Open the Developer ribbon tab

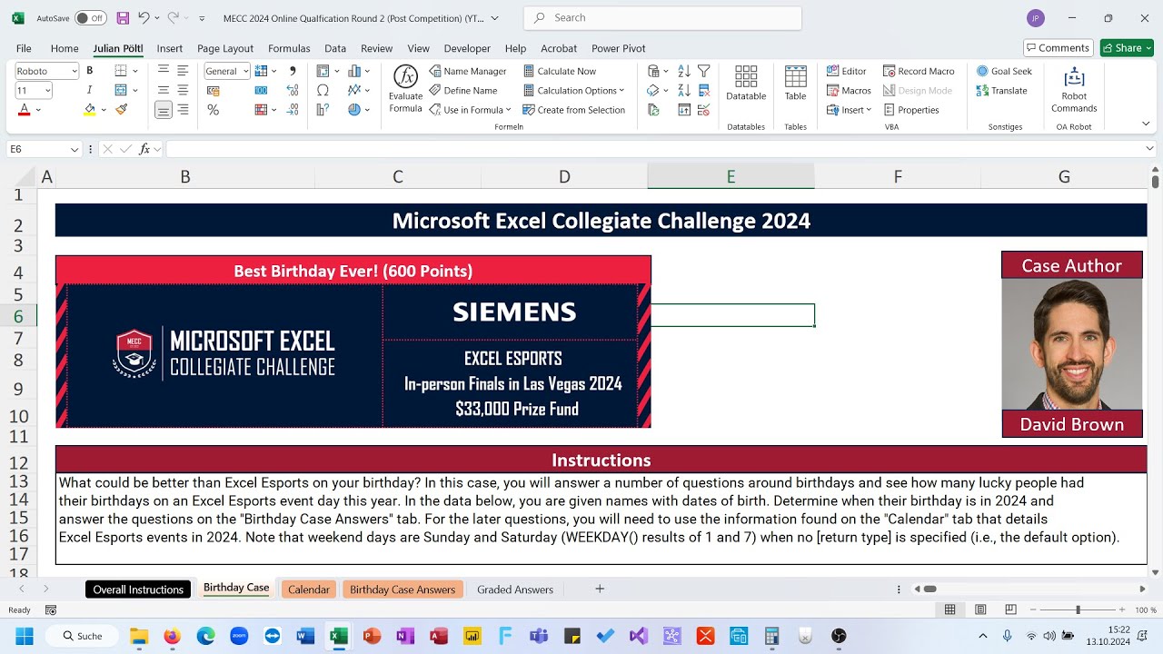click(x=467, y=48)
